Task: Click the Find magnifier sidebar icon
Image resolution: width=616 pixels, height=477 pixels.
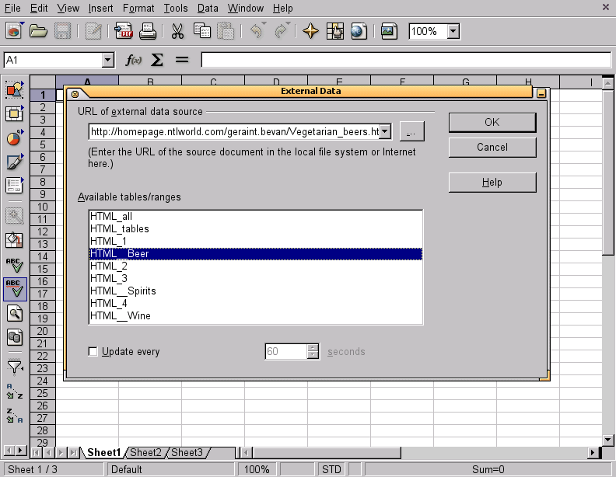Action: [x=15, y=313]
